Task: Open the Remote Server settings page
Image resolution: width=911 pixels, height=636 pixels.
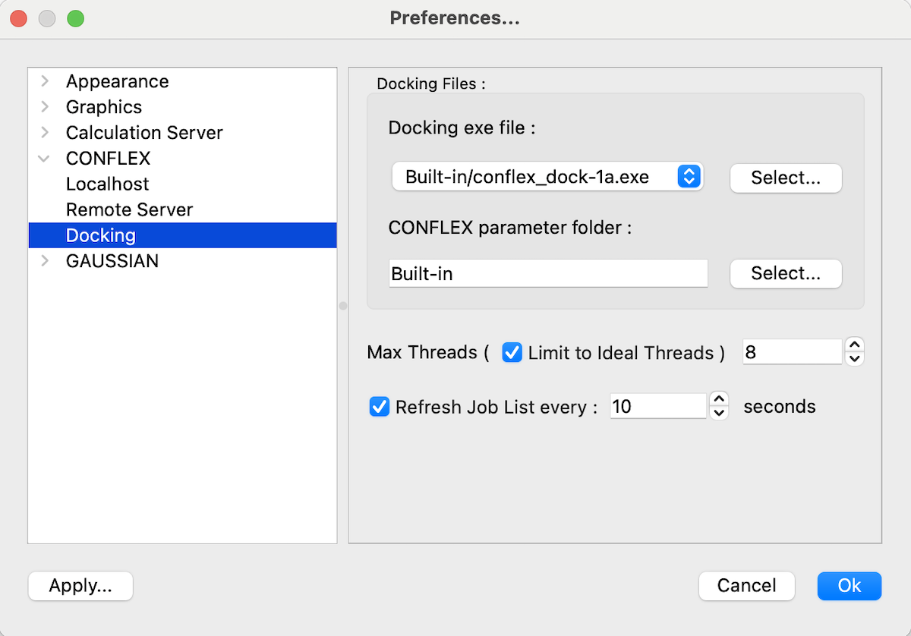Action: 129,209
